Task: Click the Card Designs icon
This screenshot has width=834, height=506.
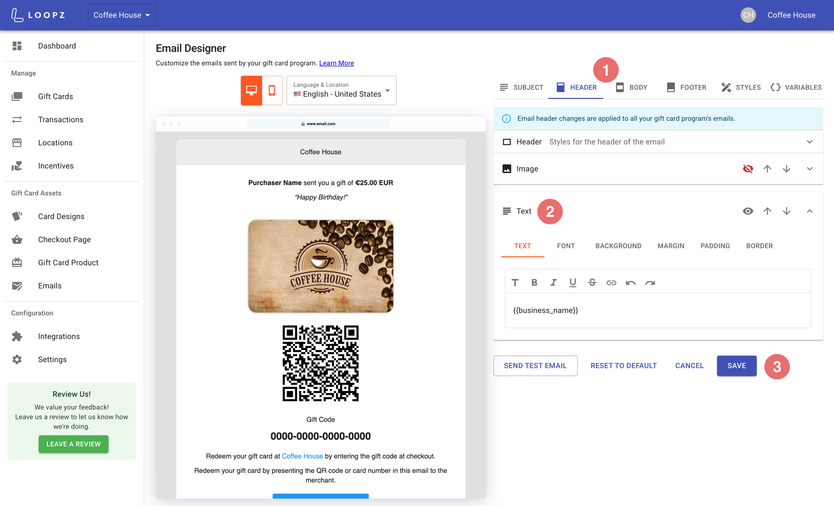Action: point(17,216)
